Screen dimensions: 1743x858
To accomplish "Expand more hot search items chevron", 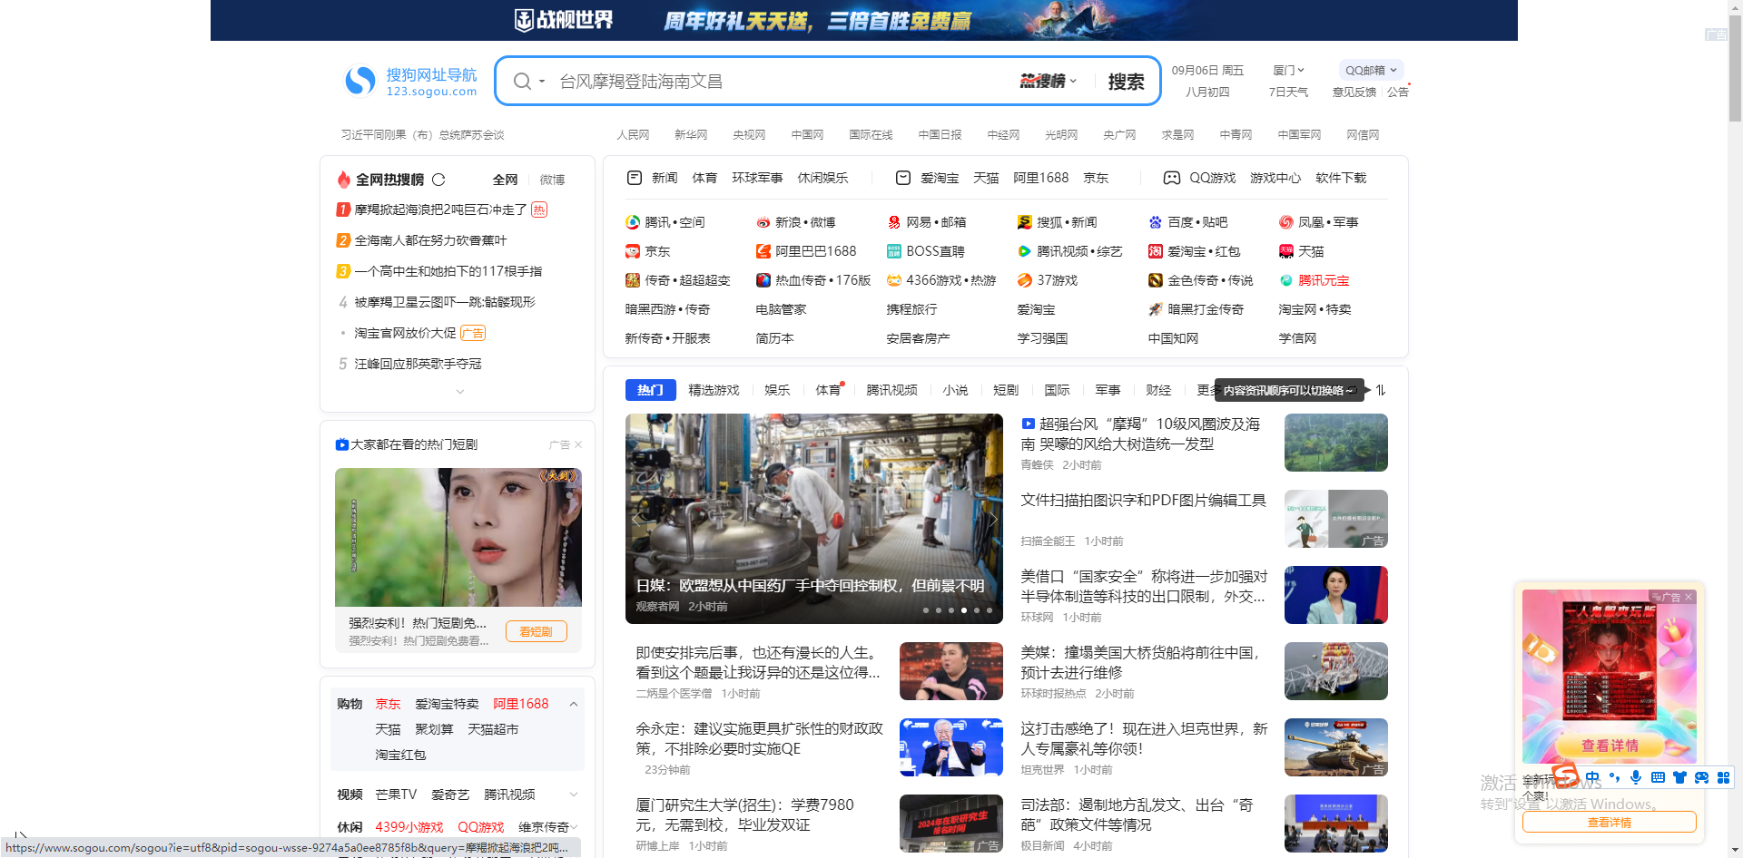I will tap(460, 392).
